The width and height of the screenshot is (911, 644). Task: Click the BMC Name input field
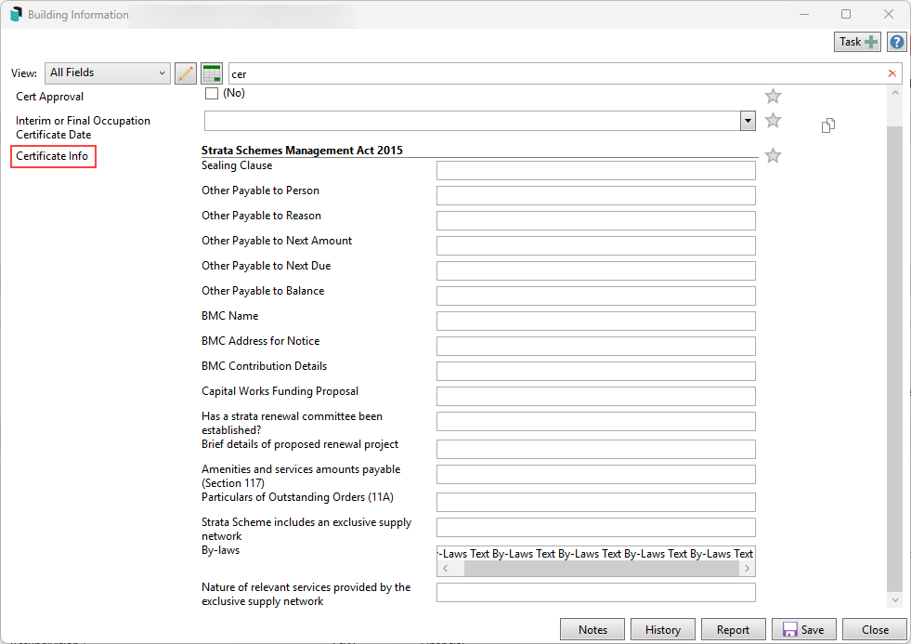(x=595, y=321)
